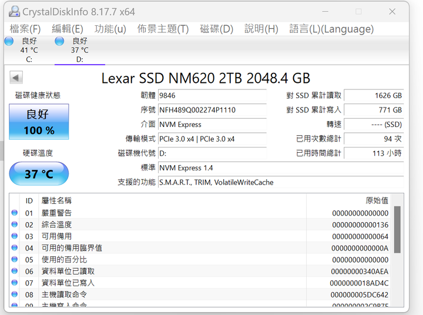
Task: Click status dot for attribute 07 資料單位已寫入
Action: pyautogui.click(x=15, y=283)
